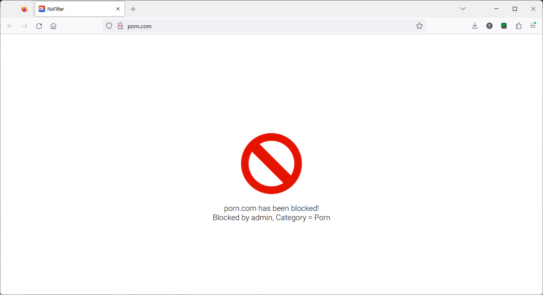Go forward one page
Screen dimensions: 543x295
25,26
